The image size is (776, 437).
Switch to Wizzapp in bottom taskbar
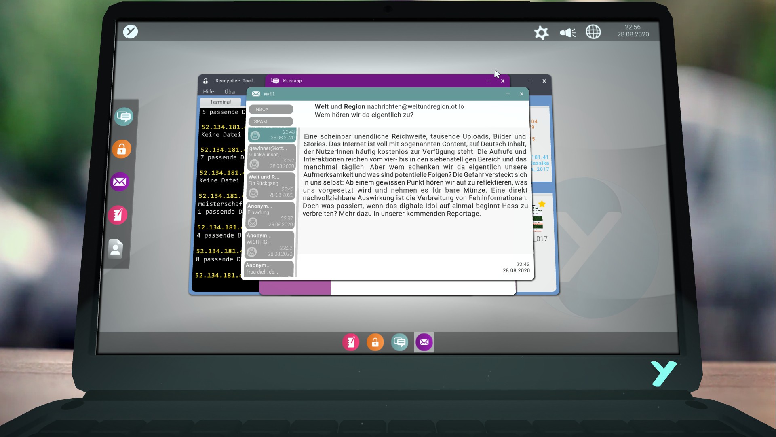400,342
